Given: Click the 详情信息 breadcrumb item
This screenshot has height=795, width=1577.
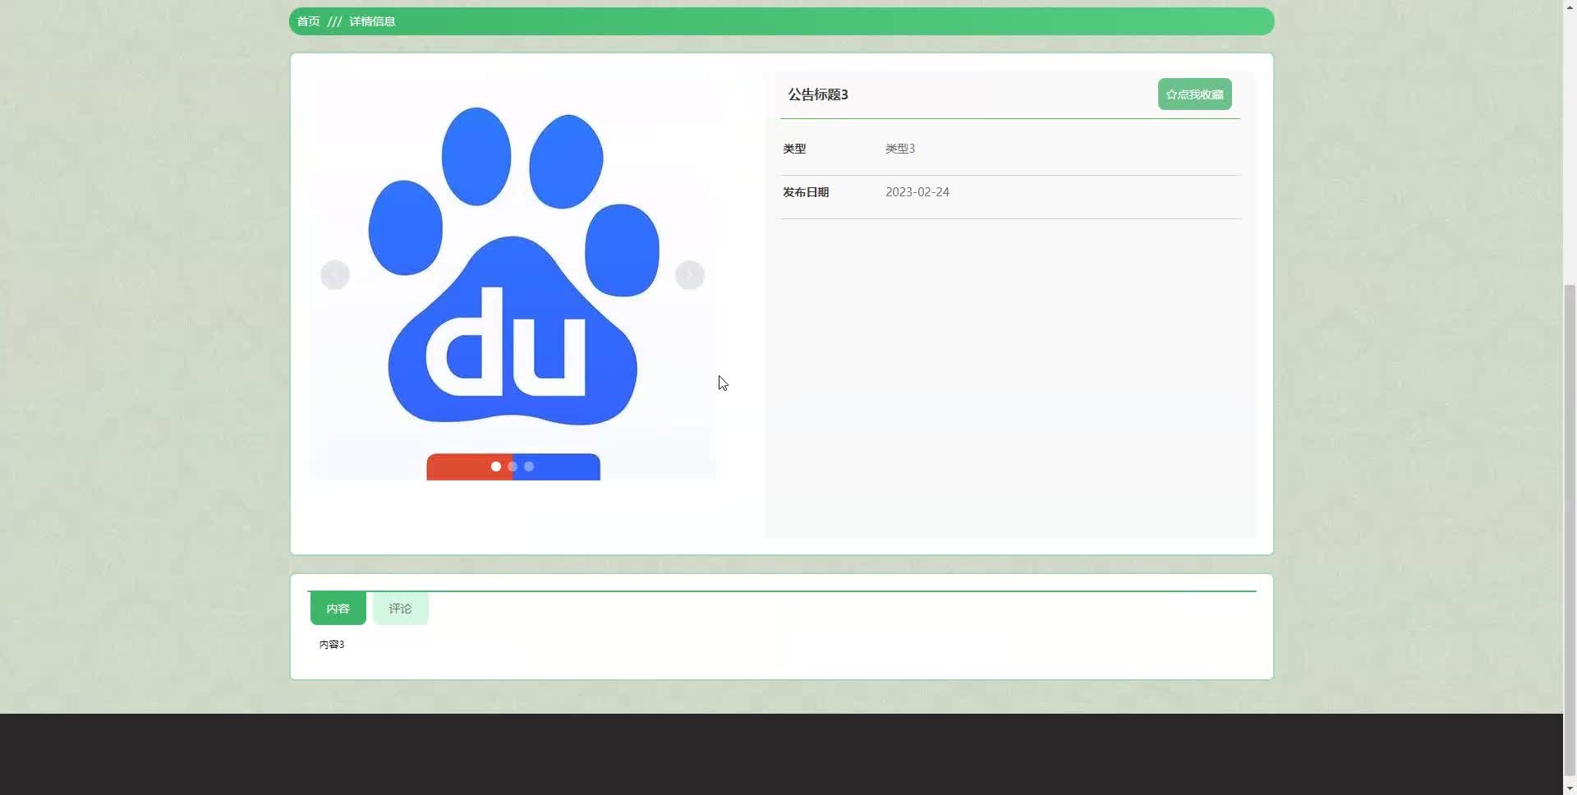Looking at the screenshot, I should click(x=372, y=21).
